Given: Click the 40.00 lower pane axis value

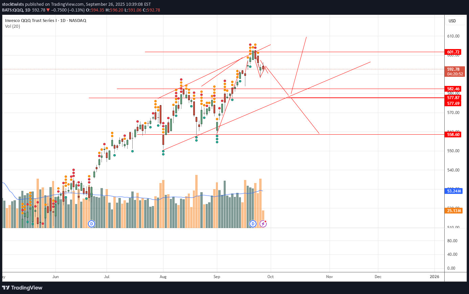Looking at the screenshot, I should 452,254.
